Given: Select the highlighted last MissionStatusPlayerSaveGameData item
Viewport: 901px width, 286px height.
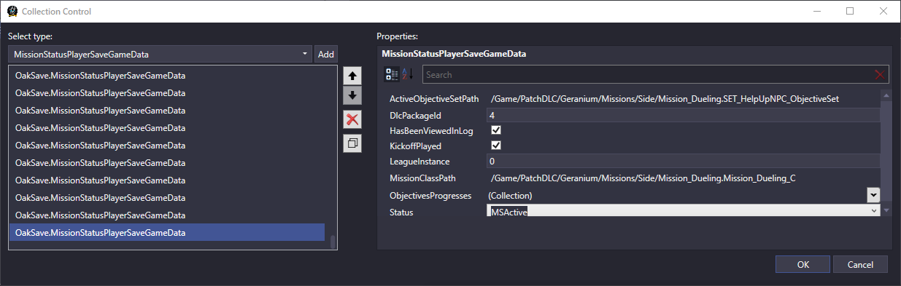Looking at the screenshot, I should 167,232.
